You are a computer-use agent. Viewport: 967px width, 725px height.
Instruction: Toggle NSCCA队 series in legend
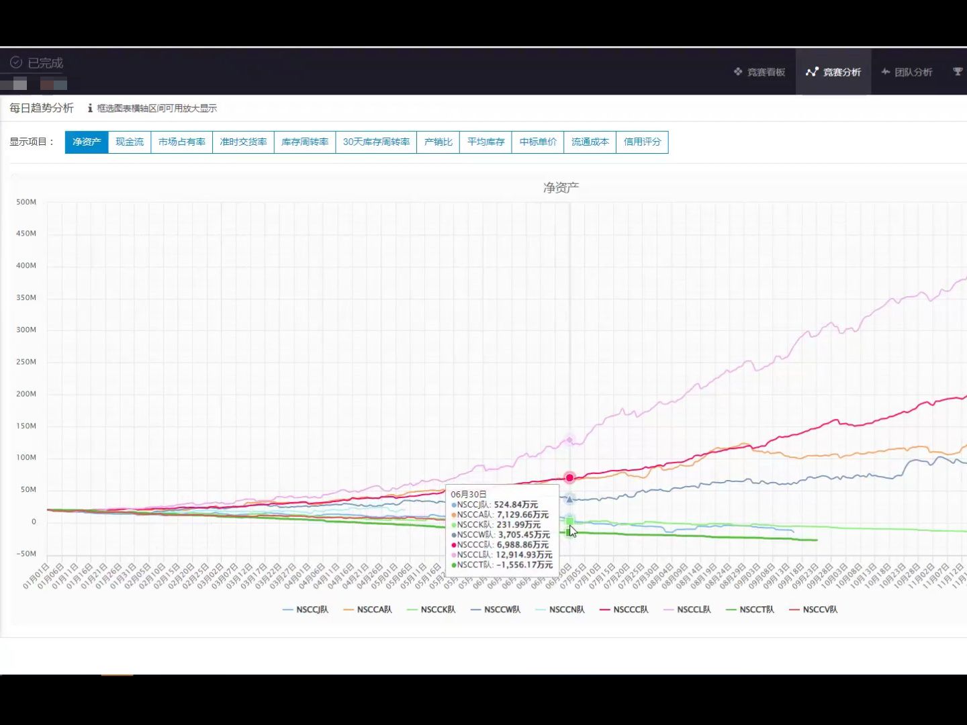(x=367, y=610)
